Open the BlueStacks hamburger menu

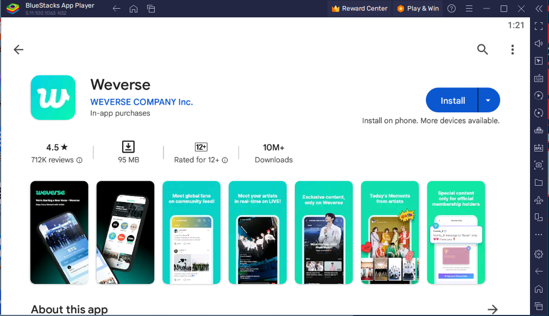(x=469, y=8)
